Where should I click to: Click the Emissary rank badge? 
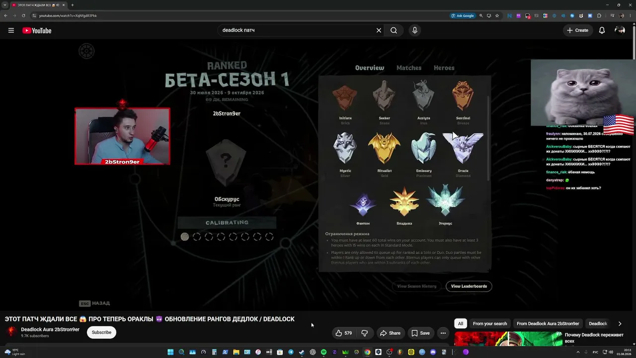424,148
